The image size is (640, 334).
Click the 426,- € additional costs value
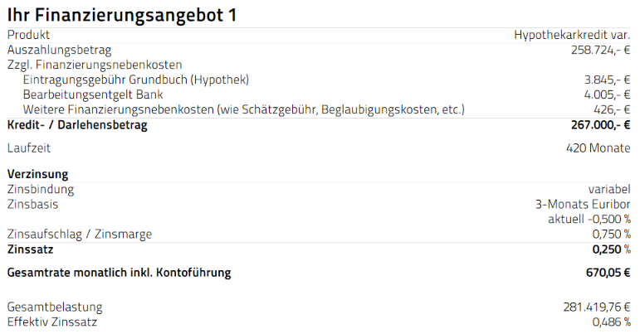pyautogui.click(x=613, y=109)
